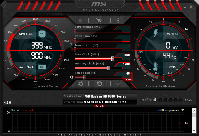The image size is (199, 136).
Task: Click the Detach monitor button
Action: [x=100, y=106]
